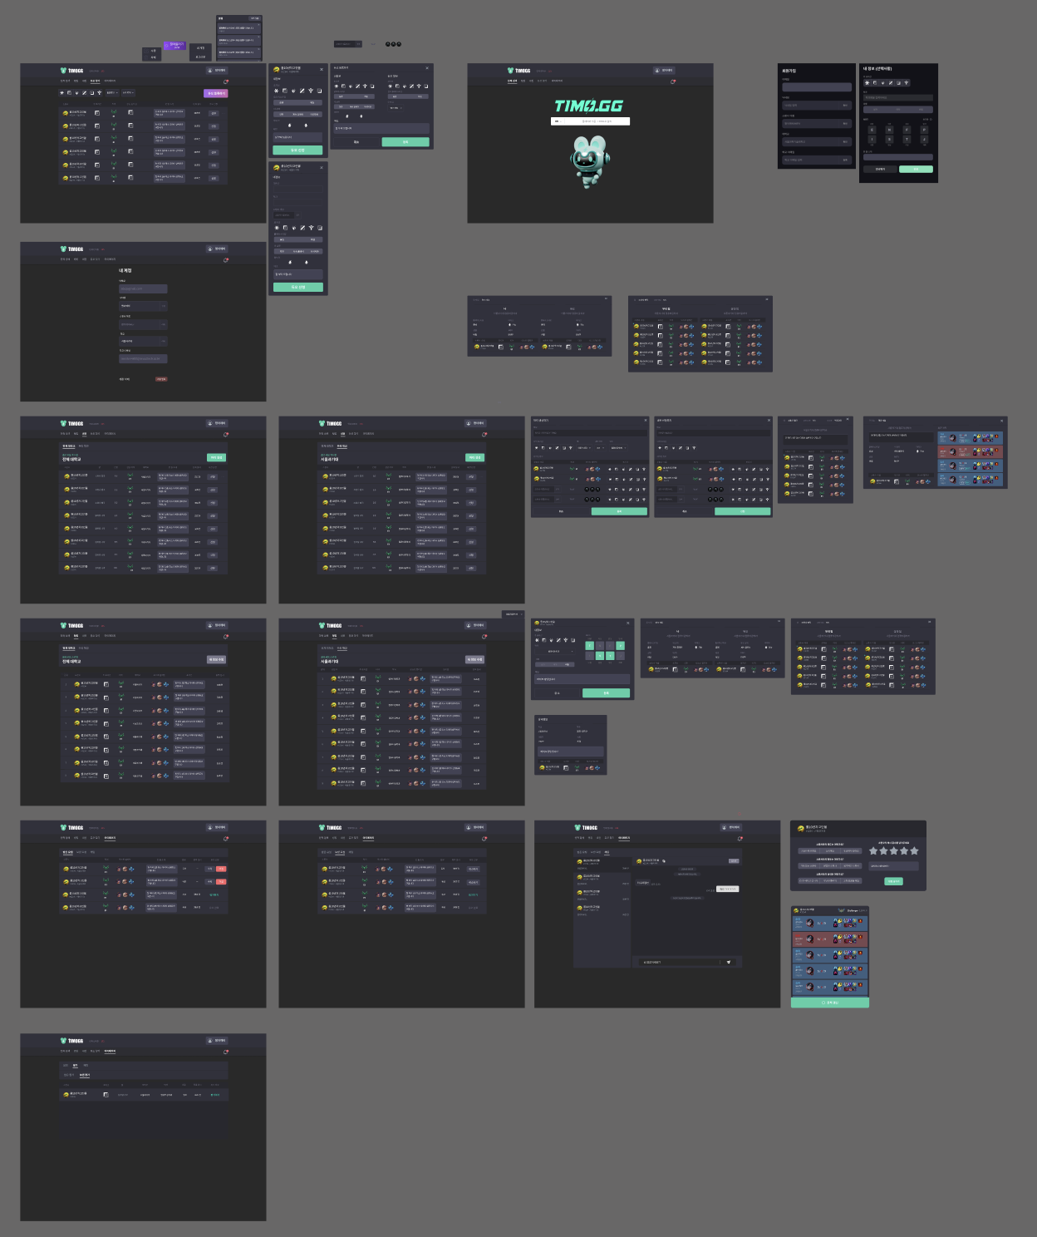Open notification bell on the chat page header
1037x1237 pixels.
click(740, 839)
